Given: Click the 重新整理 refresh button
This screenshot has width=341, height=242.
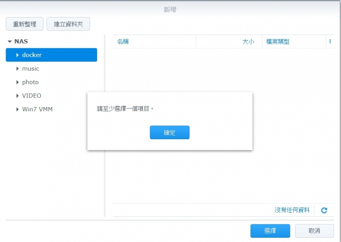Looking at the screenshot, I should click(x=25, y=24).
